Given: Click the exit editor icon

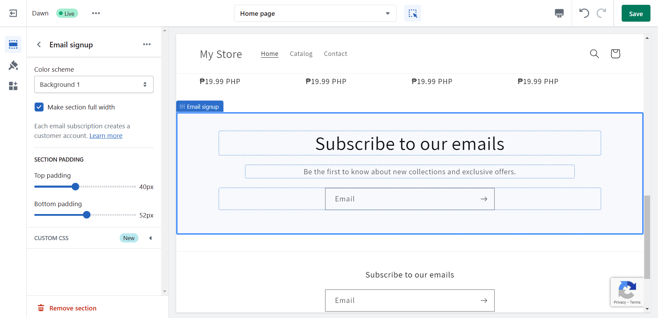Looking at the screenshot, I should point(13,13).
